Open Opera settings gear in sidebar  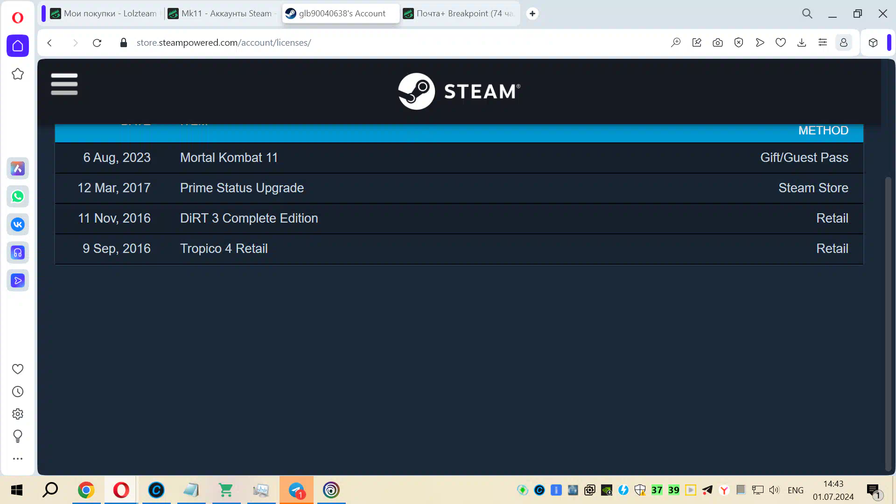(x=18, y=414)
